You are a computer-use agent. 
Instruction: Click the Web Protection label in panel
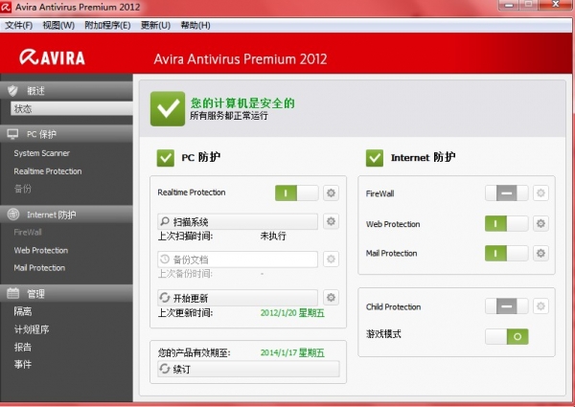click(x=393, y=224)
